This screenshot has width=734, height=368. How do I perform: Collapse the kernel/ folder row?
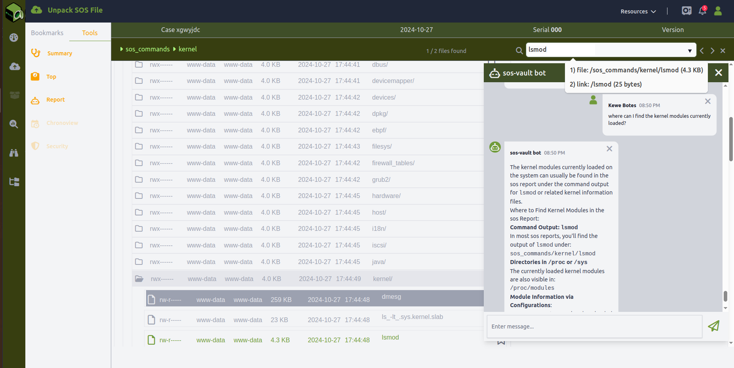point(308,279)
